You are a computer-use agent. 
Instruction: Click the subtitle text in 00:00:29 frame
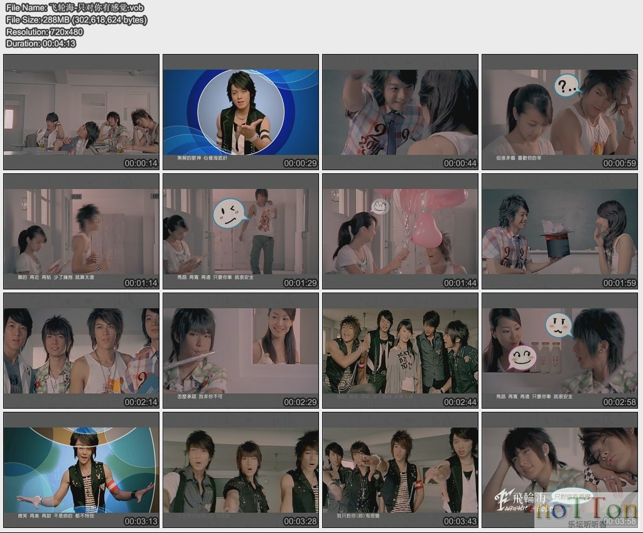point(202,158)
